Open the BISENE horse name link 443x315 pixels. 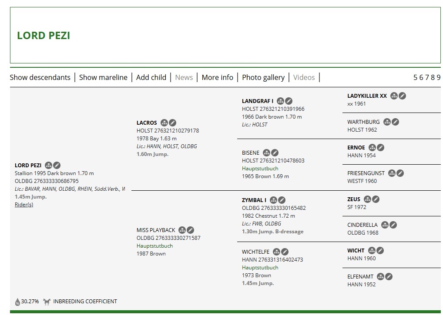(251, 153)
